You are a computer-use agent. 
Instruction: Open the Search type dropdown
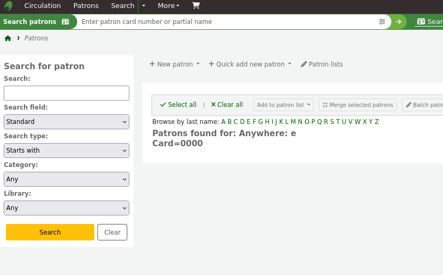point(67,151)
